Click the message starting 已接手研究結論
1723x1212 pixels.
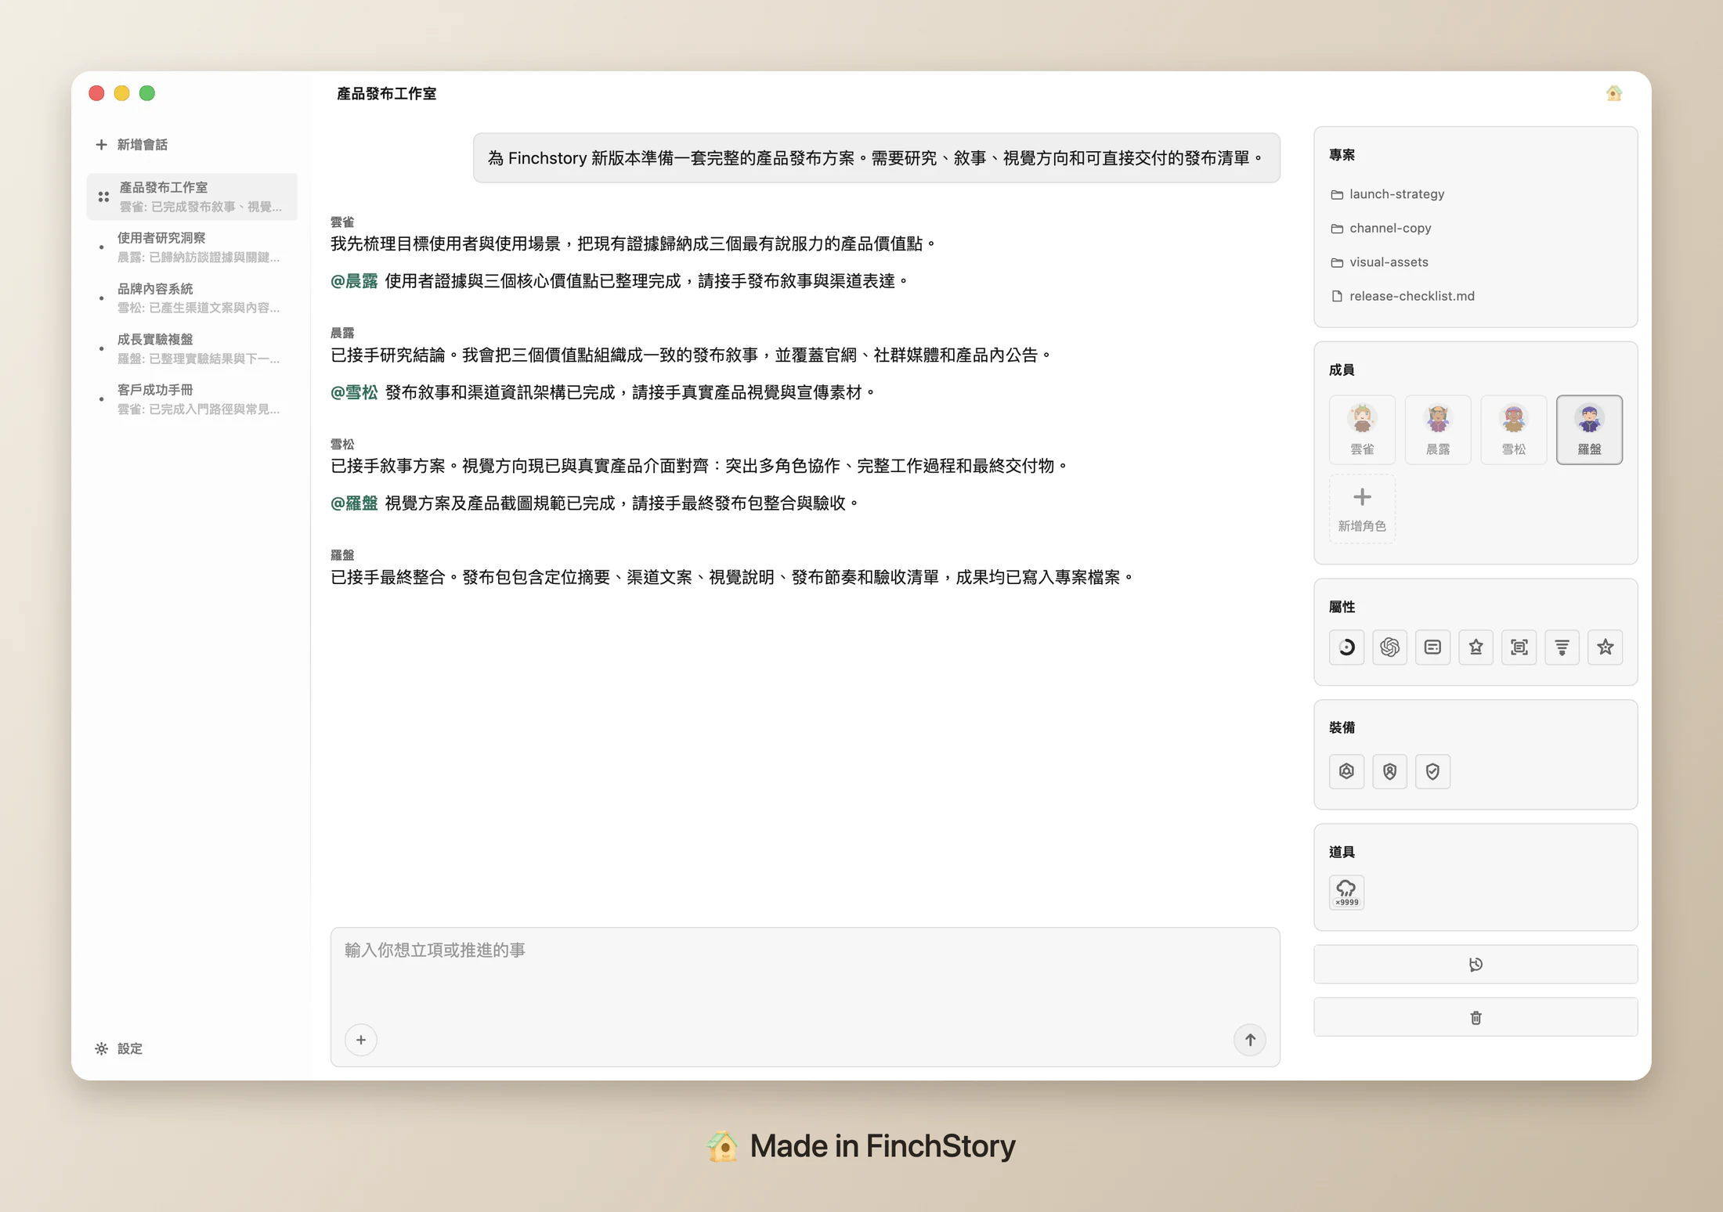click(x=692, y=355)
